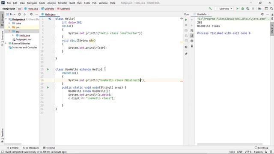Open the Refactor menu
This screenshot has width=274, height=154.
click(x=63, y=3)
